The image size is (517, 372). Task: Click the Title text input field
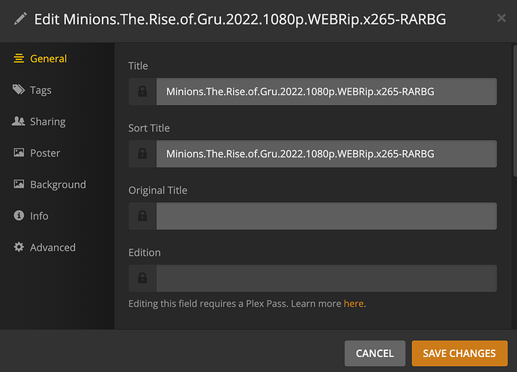tap(326, 91)
